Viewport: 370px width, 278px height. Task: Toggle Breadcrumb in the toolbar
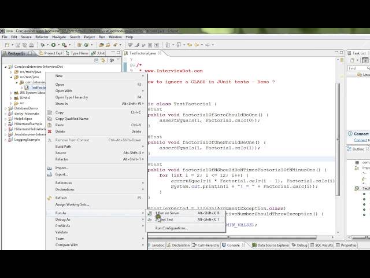tap(130, 45)
